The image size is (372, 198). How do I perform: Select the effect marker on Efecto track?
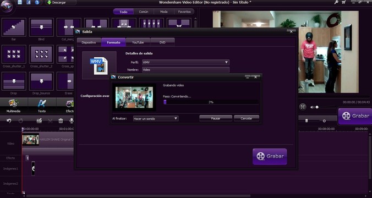click(28, 158)
